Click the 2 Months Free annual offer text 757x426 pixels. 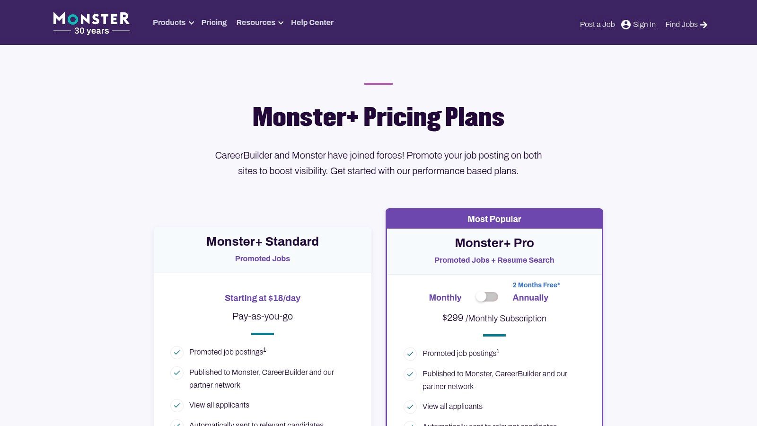[536, 285]
